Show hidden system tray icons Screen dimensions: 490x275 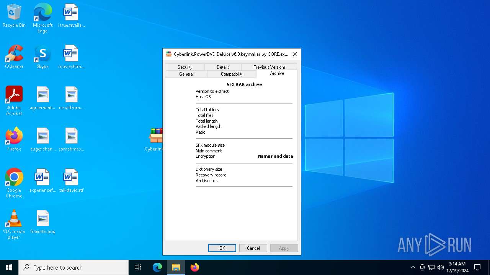[413, 267]
